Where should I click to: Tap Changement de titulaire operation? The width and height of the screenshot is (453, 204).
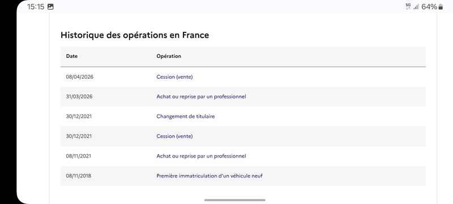(186, 116)
